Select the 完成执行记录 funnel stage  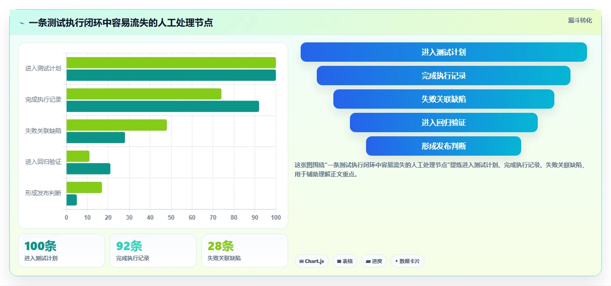[444, 76]
